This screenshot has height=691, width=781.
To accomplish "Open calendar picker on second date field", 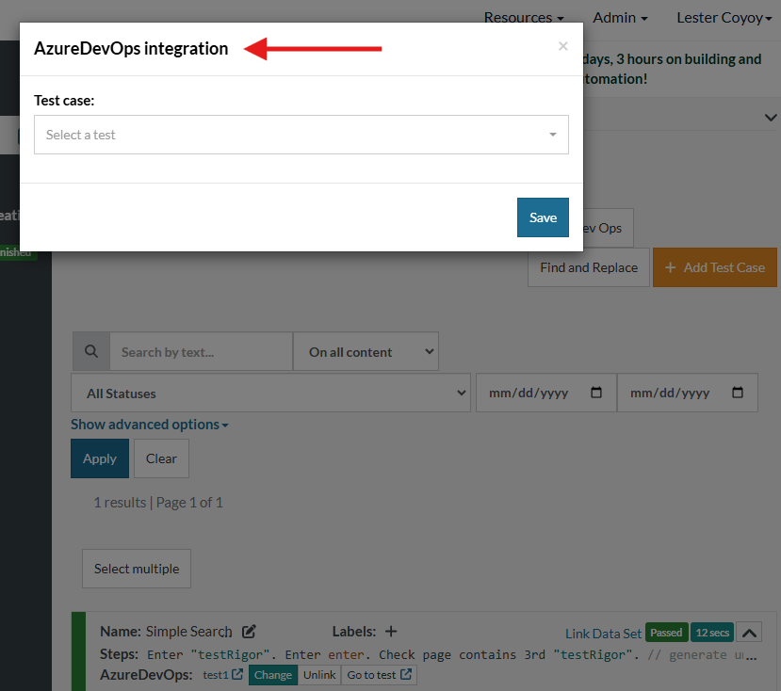I will (x=738, y=394).
